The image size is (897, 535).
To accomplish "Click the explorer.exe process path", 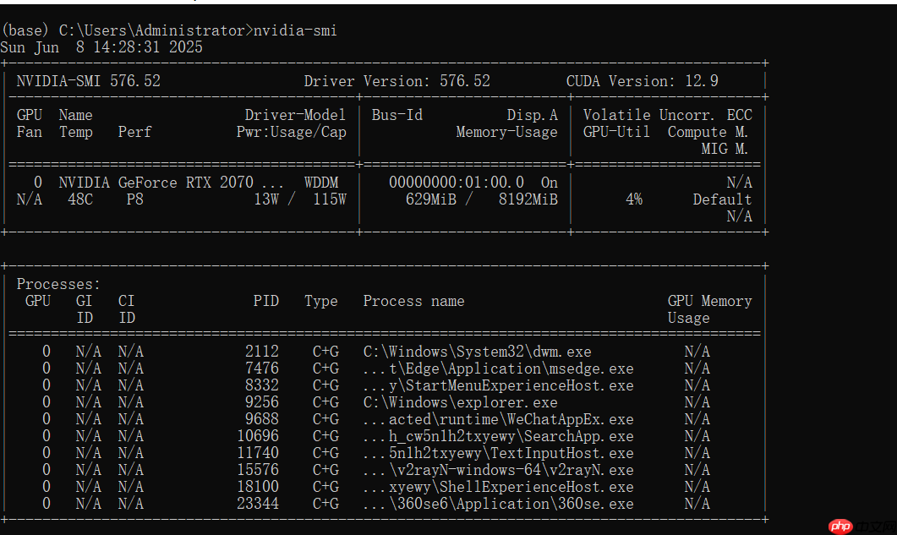I will pos(460,402).
